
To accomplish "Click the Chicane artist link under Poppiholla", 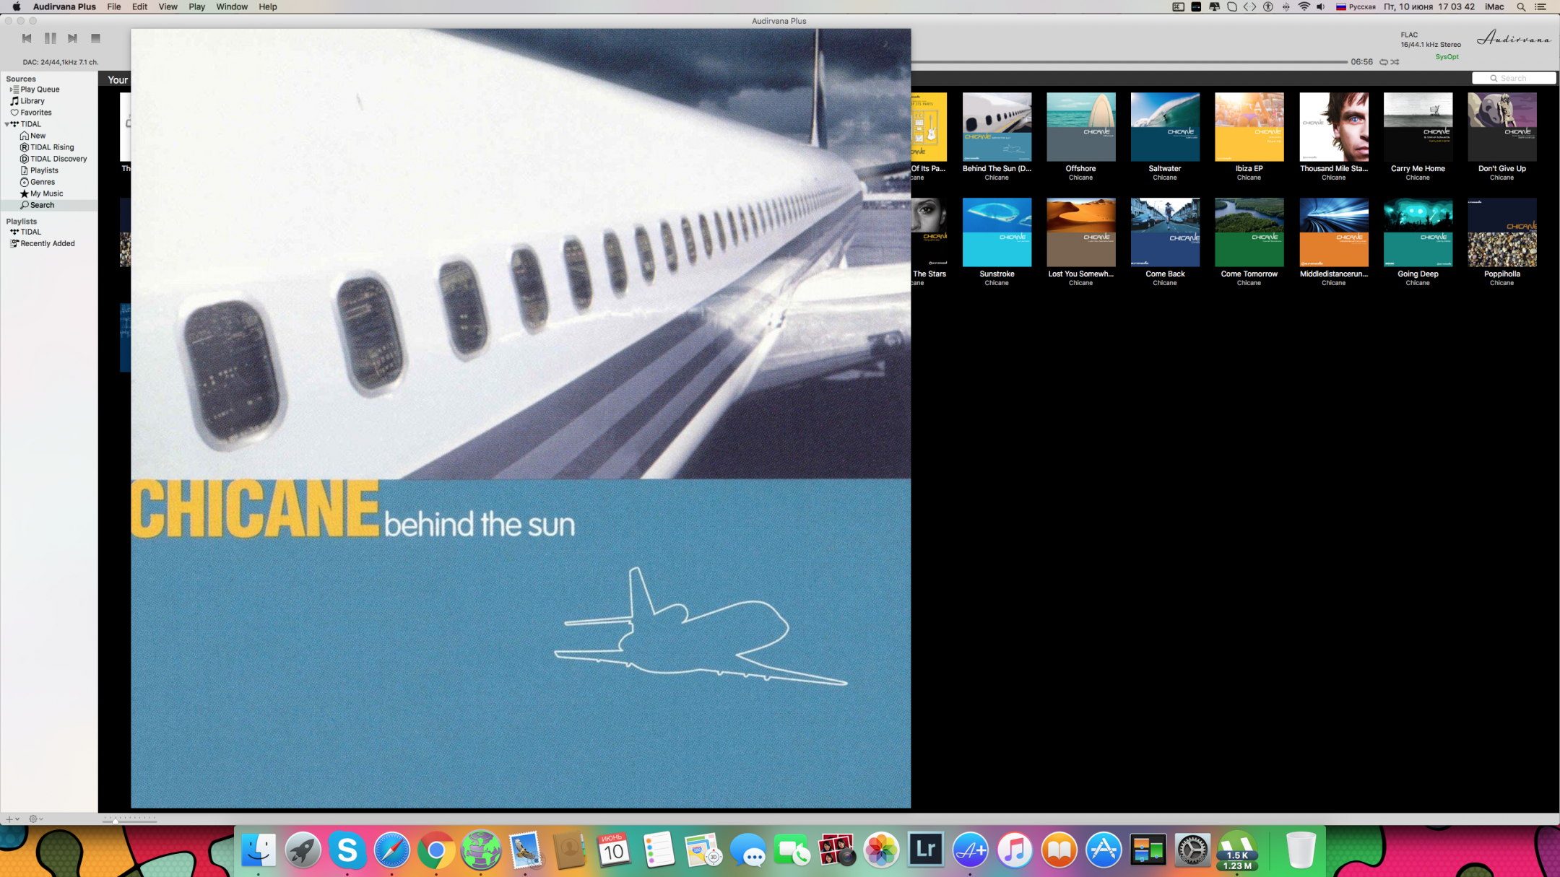I will (x=1501, y=283).
